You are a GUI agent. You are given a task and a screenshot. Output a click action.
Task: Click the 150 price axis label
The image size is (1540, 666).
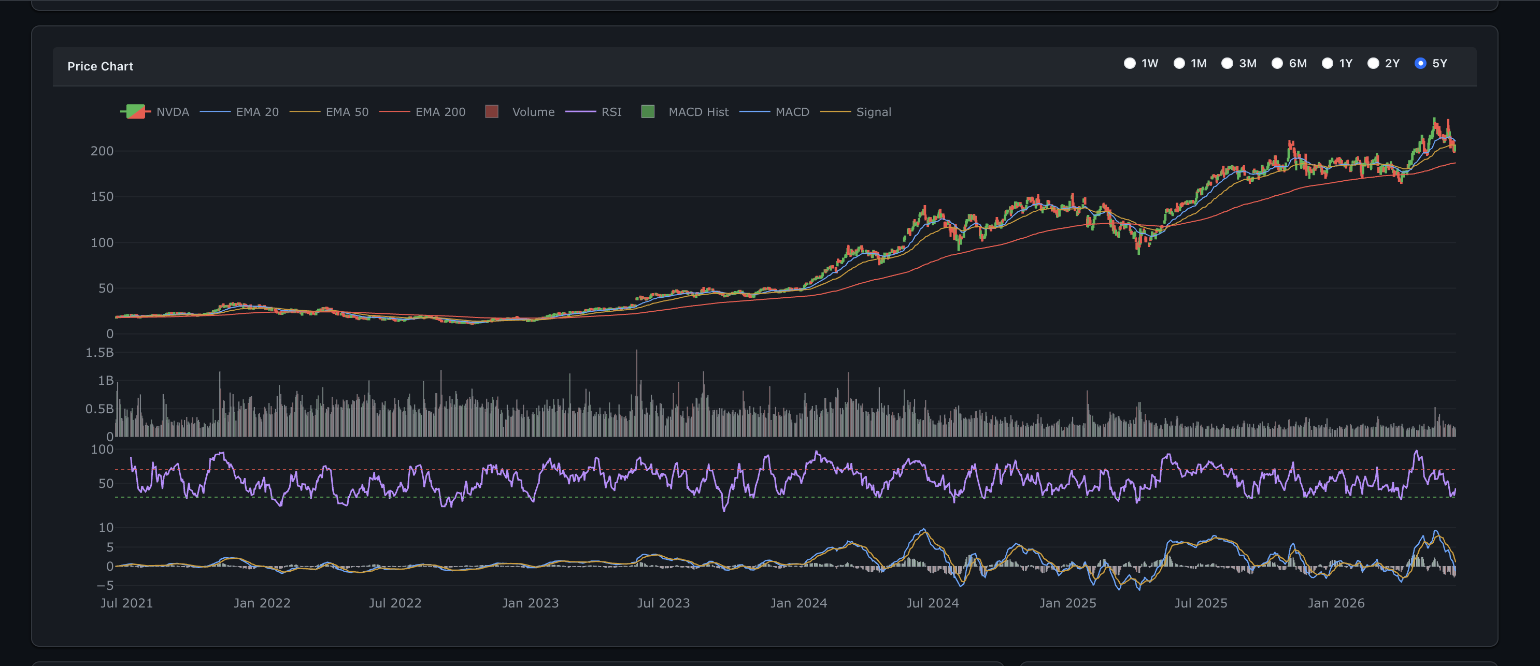point(102,196)
